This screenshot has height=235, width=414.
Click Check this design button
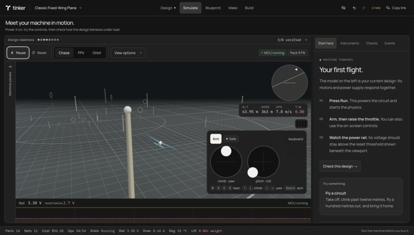click(340, 166)
